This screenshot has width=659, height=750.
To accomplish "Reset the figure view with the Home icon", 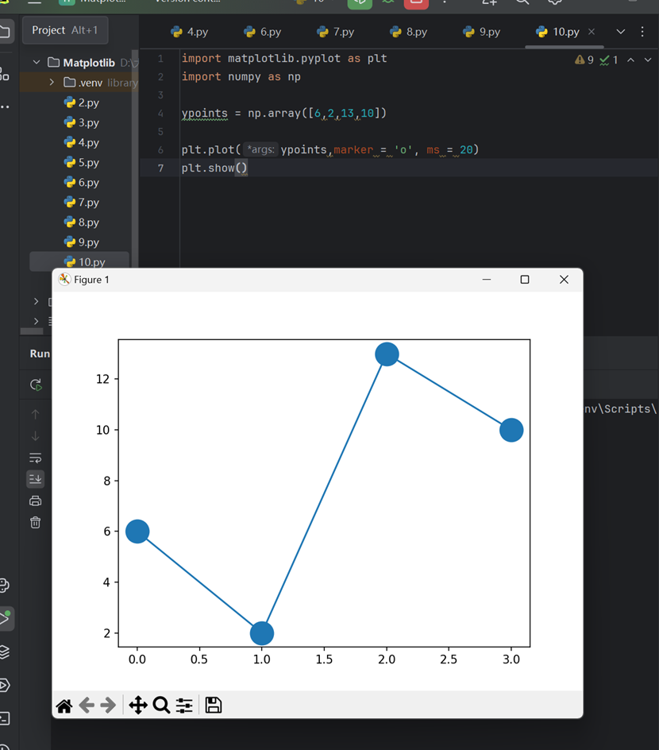I will (64, 705).
